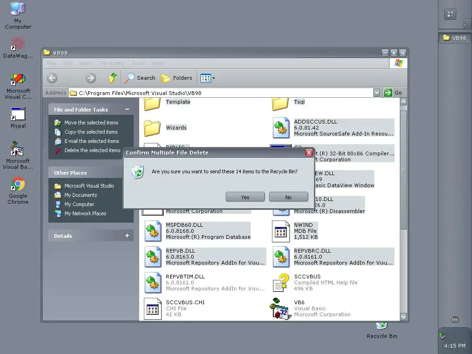
Task: Select the SCCVBUS.CHI file icon
Action: pos(153,308)
